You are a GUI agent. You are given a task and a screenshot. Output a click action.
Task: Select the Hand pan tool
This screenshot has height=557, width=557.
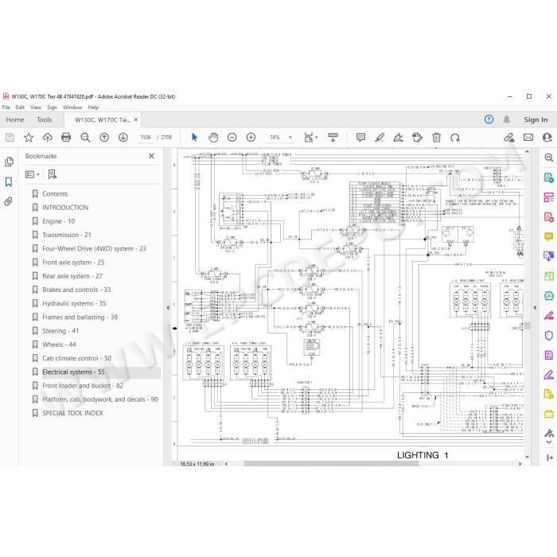[213, 138]
